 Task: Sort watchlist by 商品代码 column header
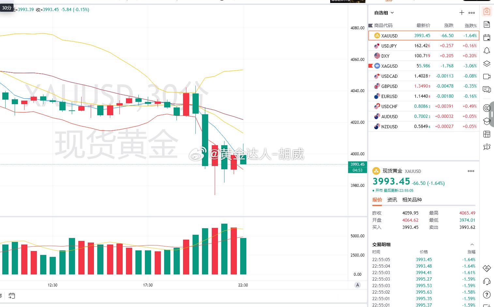coord(383,25)
